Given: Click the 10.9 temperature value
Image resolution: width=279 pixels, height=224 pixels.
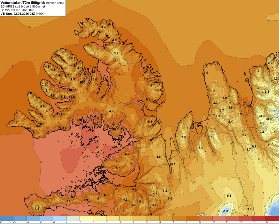Looking at the screenshot, I should pos(72,97).
